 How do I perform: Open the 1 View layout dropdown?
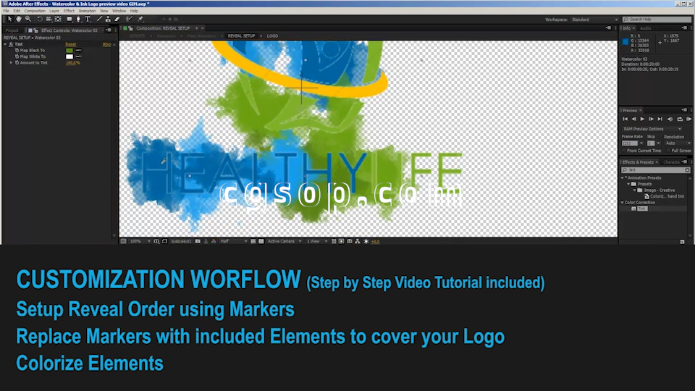(317, 241)
